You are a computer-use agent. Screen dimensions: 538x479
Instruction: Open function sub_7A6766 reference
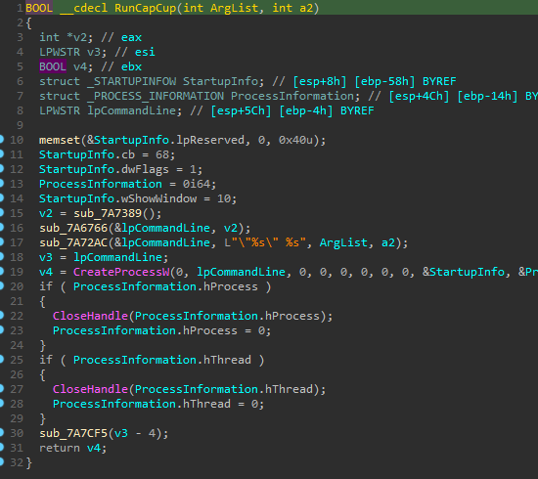point(73,228)
